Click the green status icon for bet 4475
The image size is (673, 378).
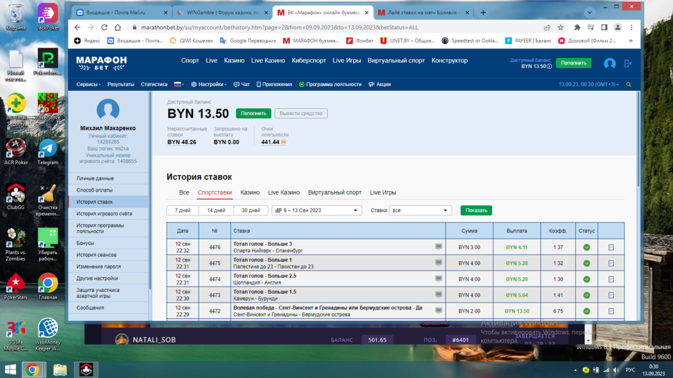point(586,263)
